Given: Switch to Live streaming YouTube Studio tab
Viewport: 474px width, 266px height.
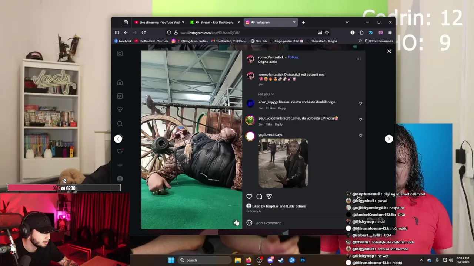Looking at the screenshot, I should pyautogui.click(x=159, y=22).
